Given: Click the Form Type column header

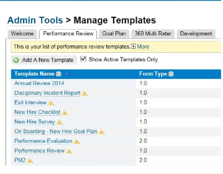Looking at the screenshot, I should point(153,74).
